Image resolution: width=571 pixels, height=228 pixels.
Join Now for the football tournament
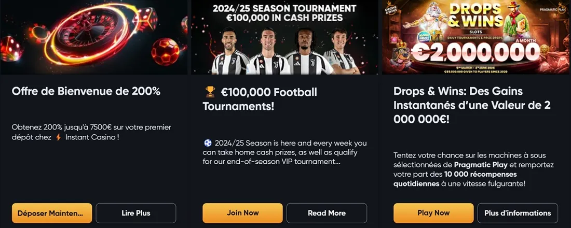click(x=242, y=213)
